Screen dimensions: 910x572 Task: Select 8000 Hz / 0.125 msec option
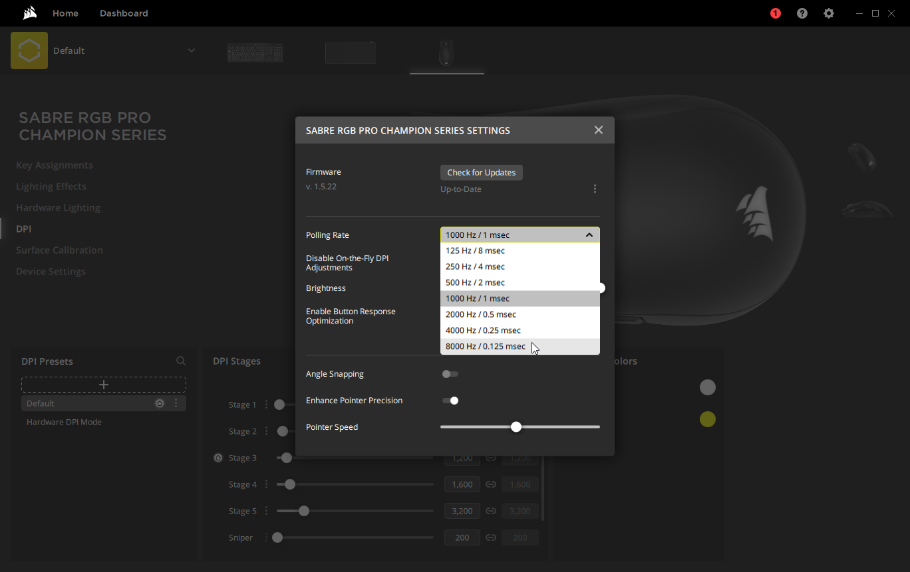pyautogui.click(x=520, y=347)
